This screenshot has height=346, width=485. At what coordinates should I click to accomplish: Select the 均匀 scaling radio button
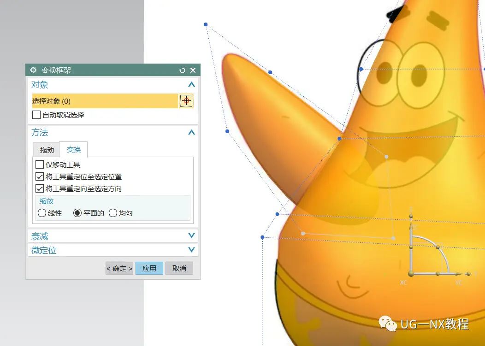click(113, 213)
